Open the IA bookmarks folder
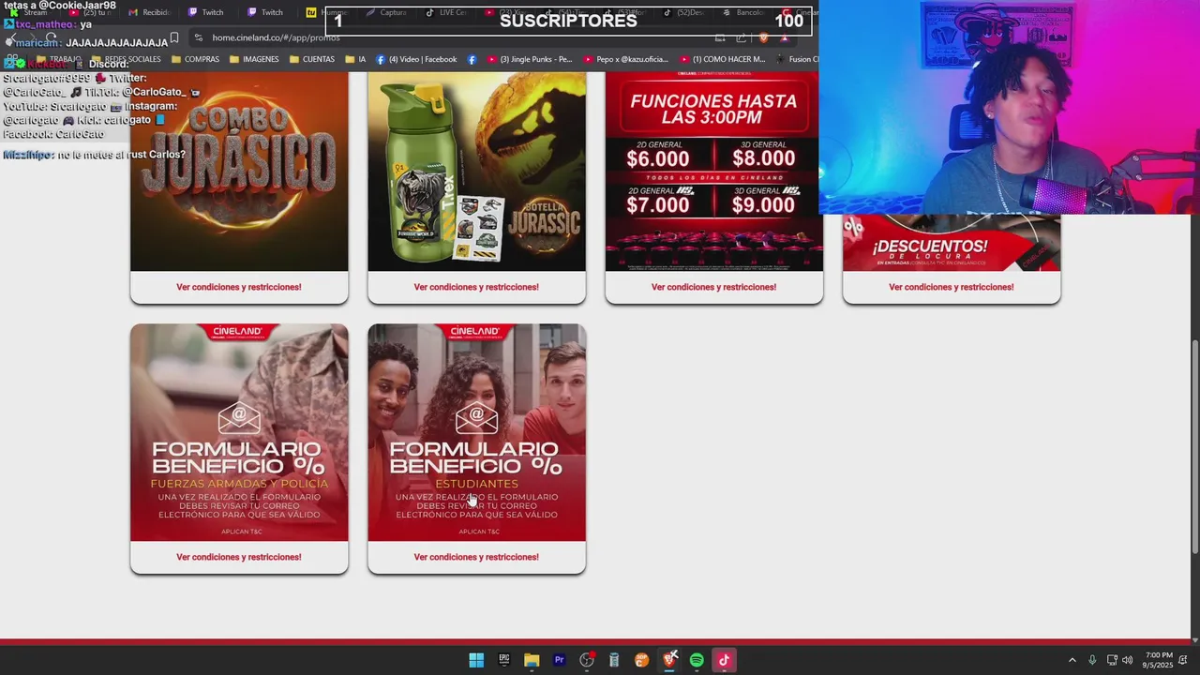Image resolution: width=1200 pixels, height=675 pixels. tap(355, 59)
